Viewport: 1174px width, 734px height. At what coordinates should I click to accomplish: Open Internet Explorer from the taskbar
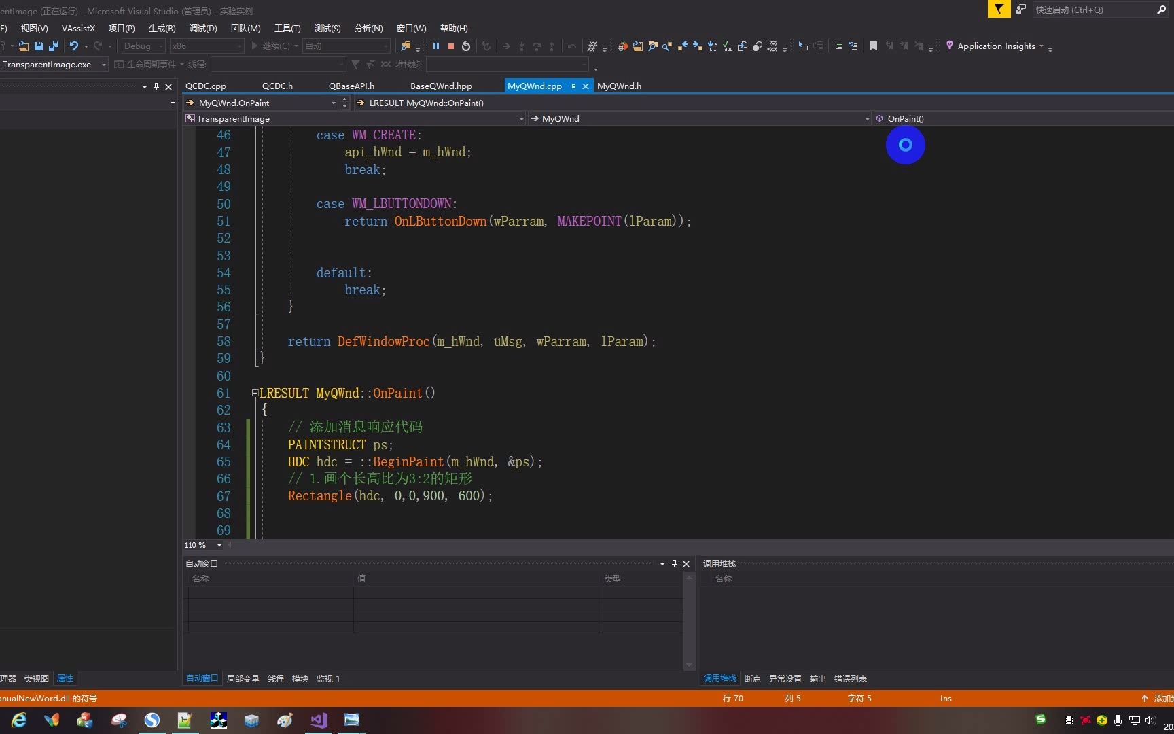click(x=18, y=720)
